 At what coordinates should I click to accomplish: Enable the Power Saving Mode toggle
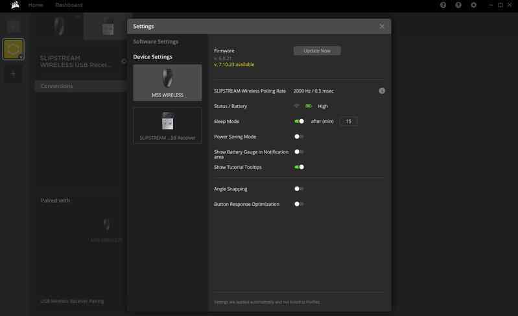point(299,137)
